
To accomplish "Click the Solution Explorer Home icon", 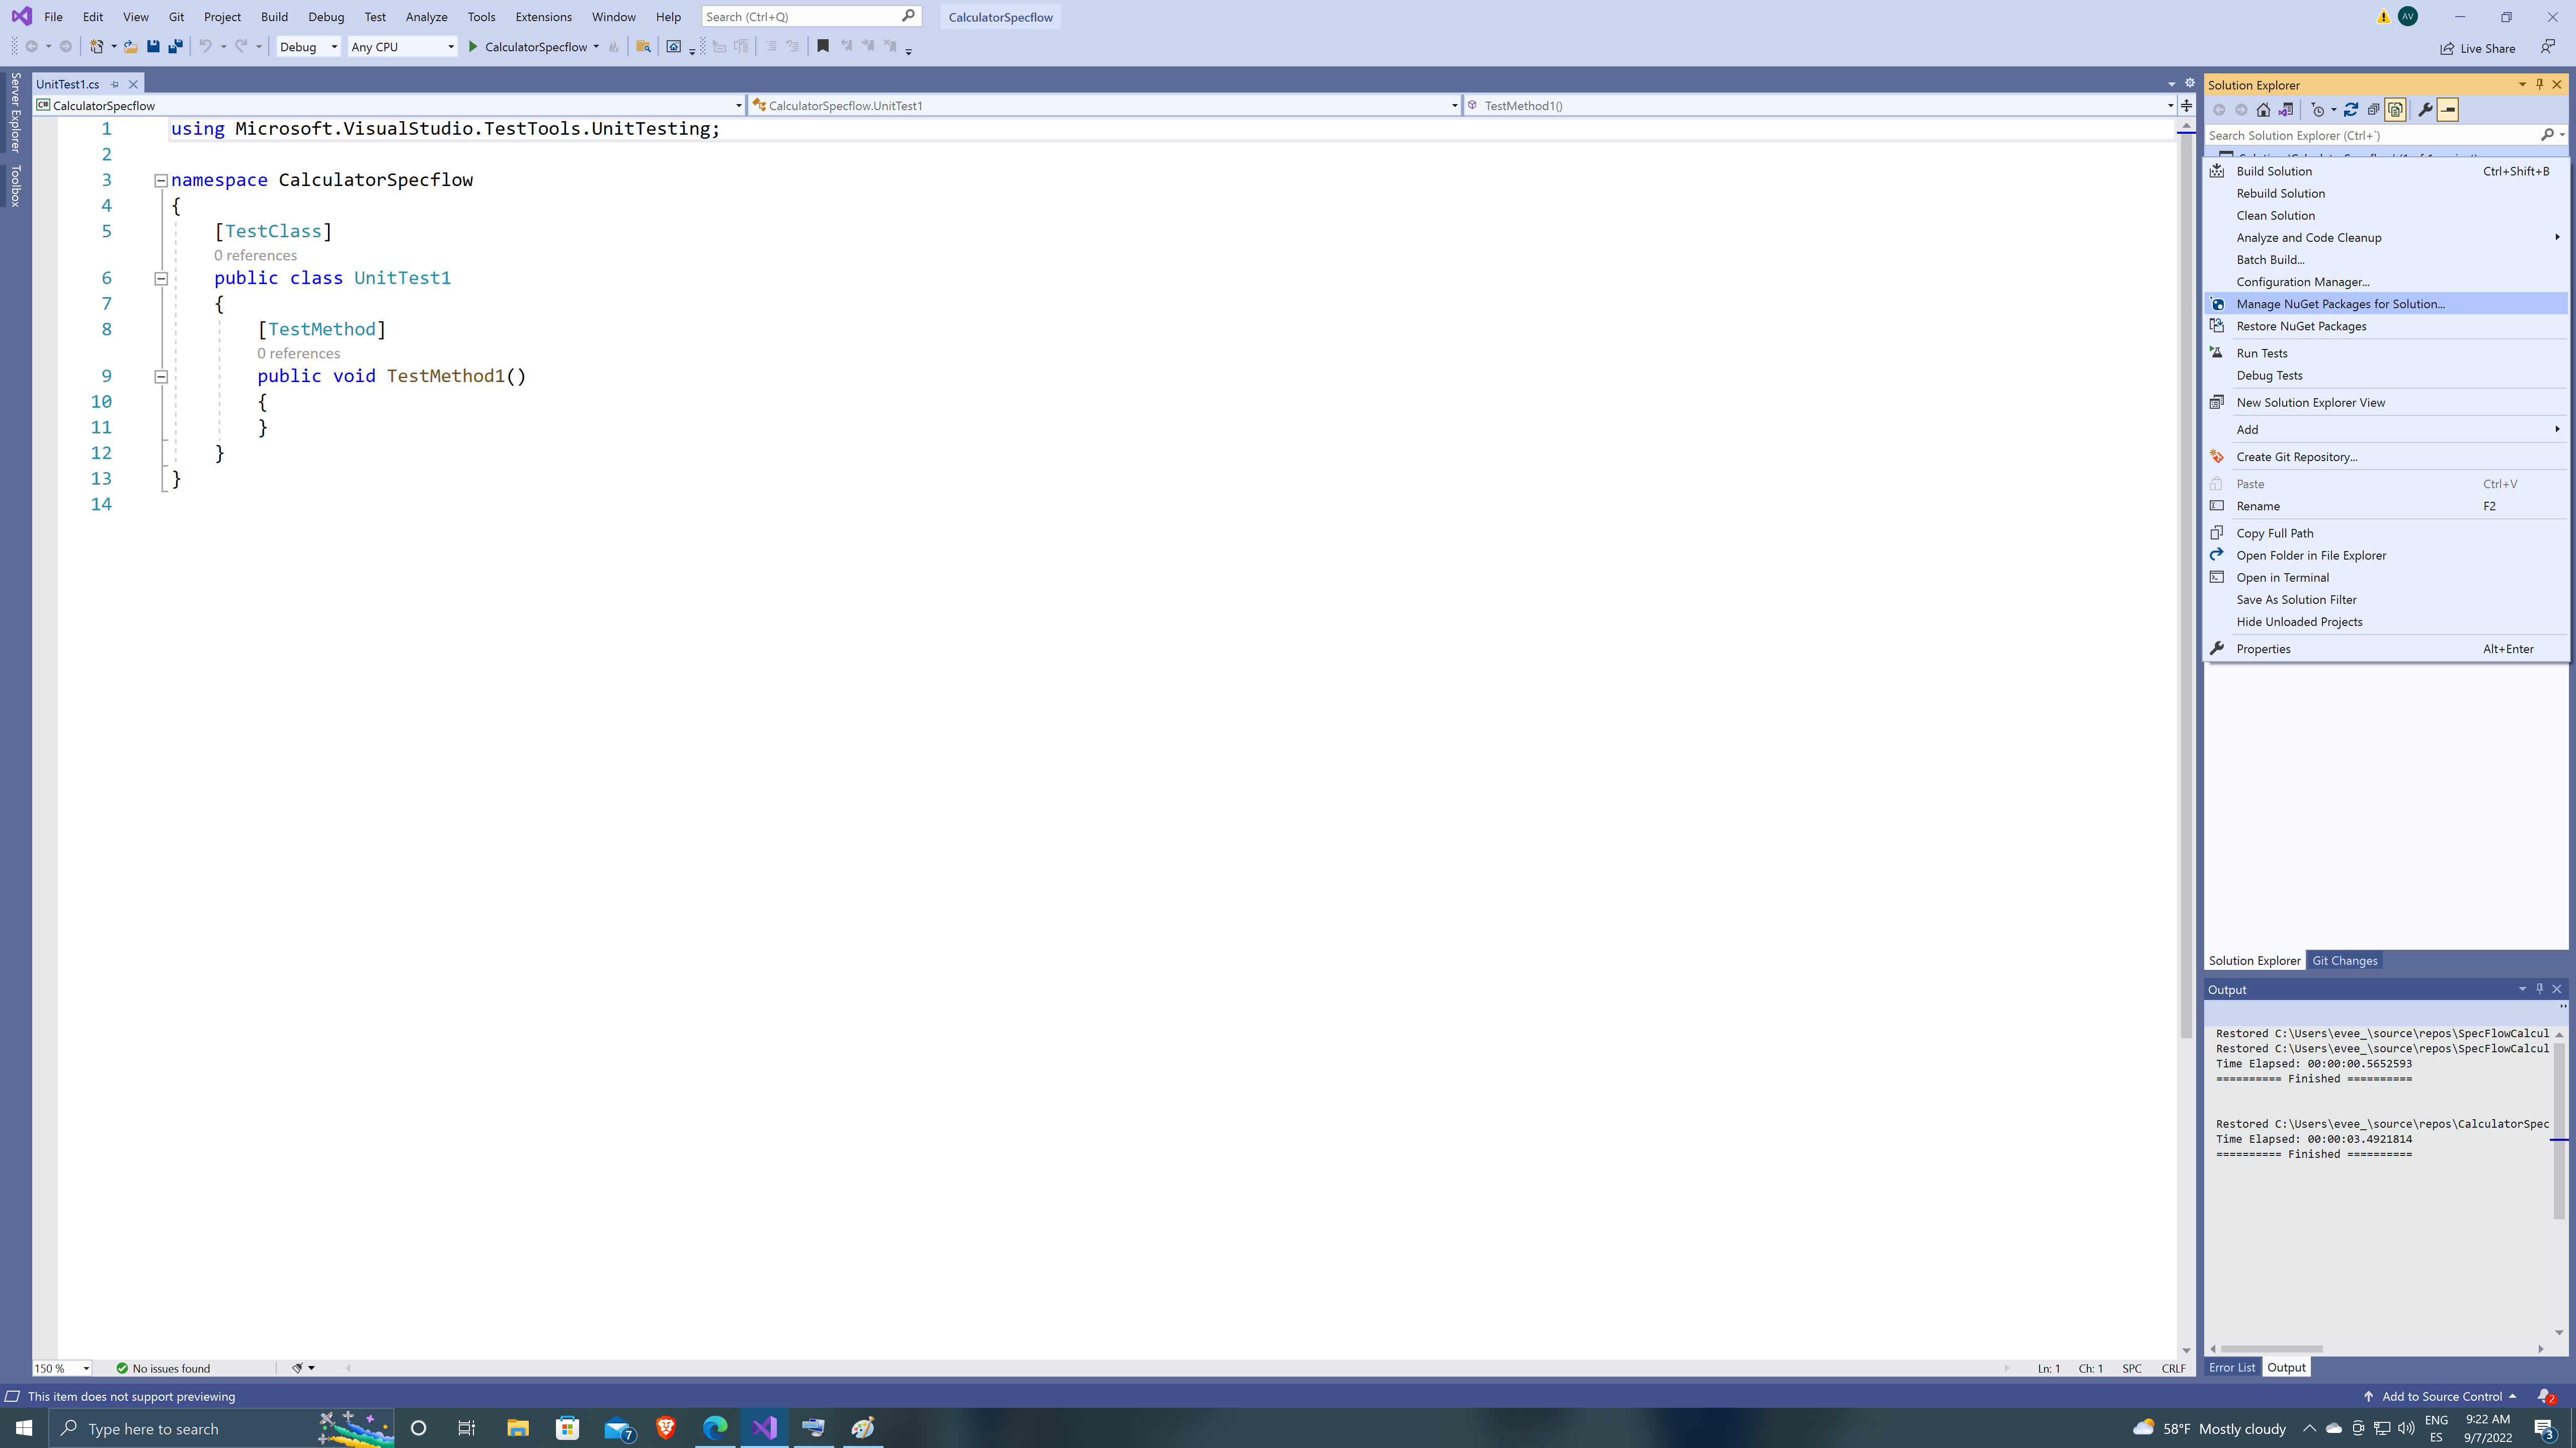I will [2264, 110].
